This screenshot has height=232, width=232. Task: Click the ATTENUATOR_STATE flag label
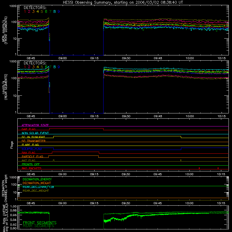tap(35, 125)
